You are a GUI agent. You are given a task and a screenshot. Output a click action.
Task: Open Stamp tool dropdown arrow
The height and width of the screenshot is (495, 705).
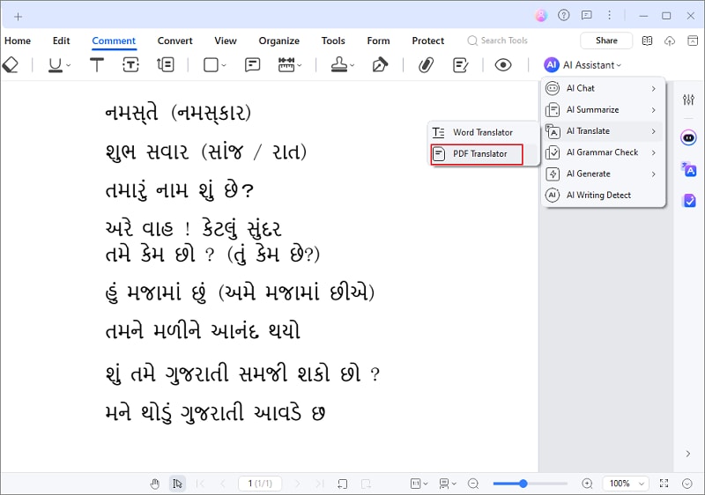tap(352, 65)
